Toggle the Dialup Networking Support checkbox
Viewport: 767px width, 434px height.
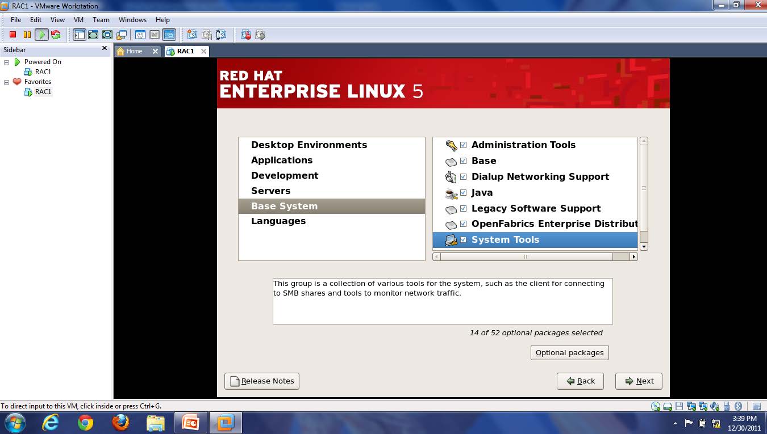463,177
